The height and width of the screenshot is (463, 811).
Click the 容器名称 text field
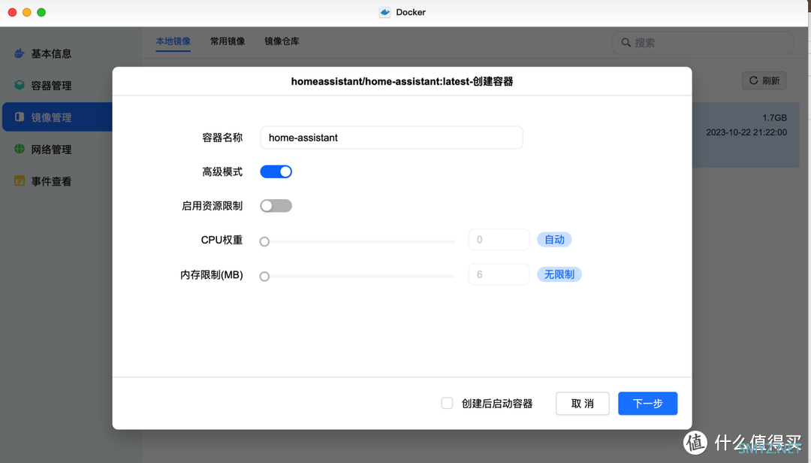(x=391, y=138)
